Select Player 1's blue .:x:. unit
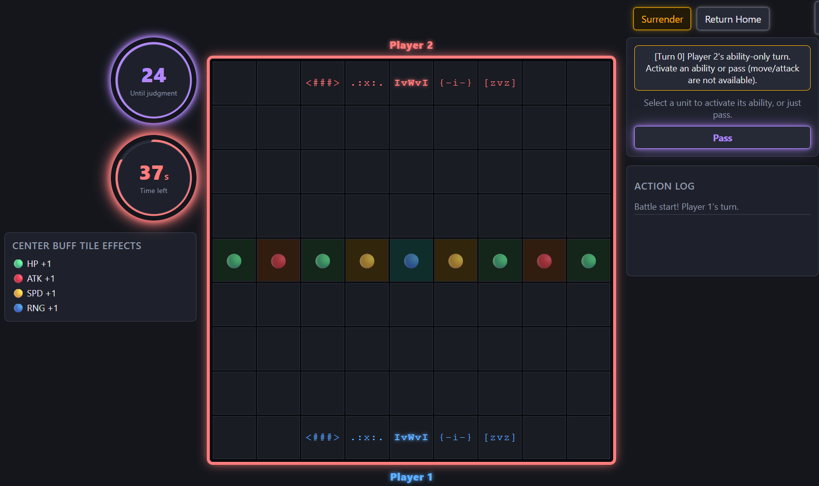The image size is (819, 486). click(x=367, y=437)
